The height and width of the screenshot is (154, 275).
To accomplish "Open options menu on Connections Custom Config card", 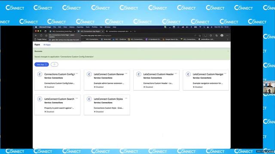I will 77,74.
